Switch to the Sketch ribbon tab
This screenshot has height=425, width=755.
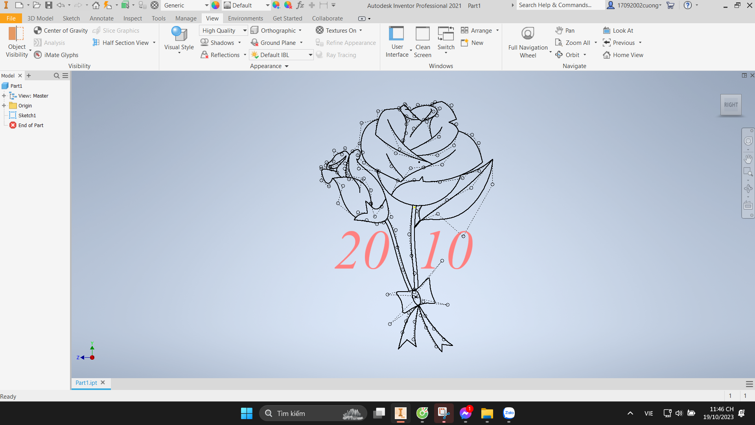point(71,18)
